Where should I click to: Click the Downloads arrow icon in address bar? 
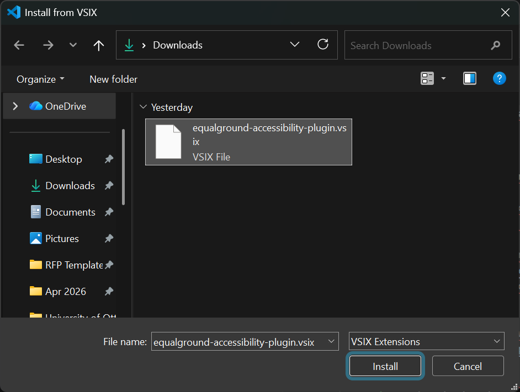click(x=129, y=45)
